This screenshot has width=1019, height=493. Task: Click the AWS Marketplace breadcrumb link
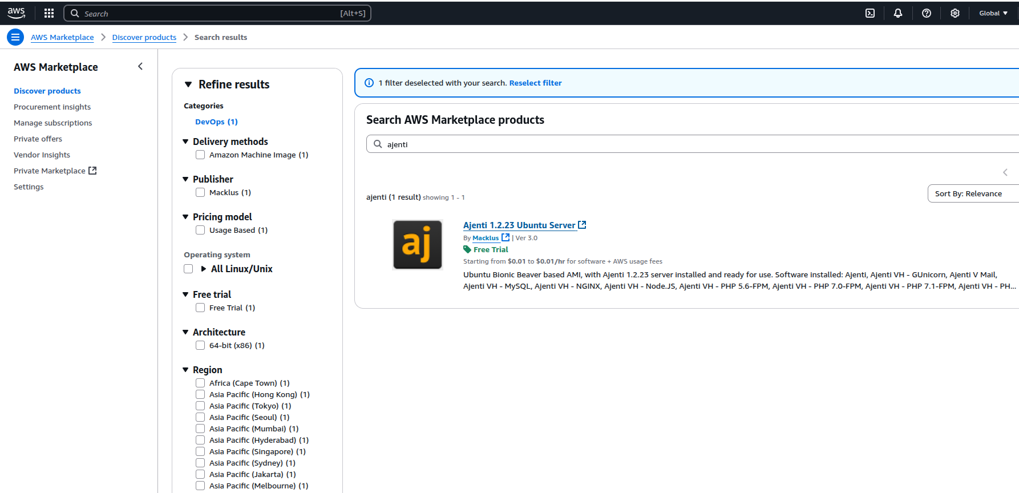point(62,37)
